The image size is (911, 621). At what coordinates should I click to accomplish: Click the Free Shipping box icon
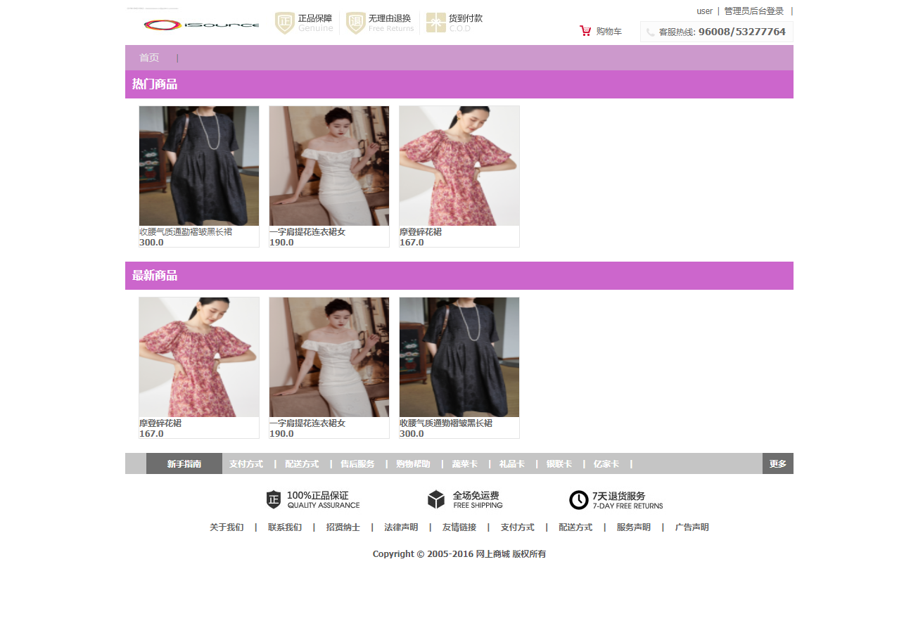point(436,499)
